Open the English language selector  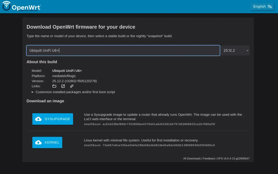[x=262, y=7]
